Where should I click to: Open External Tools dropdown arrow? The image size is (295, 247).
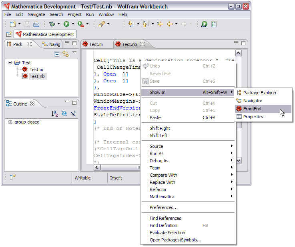[x=88, y=24]
